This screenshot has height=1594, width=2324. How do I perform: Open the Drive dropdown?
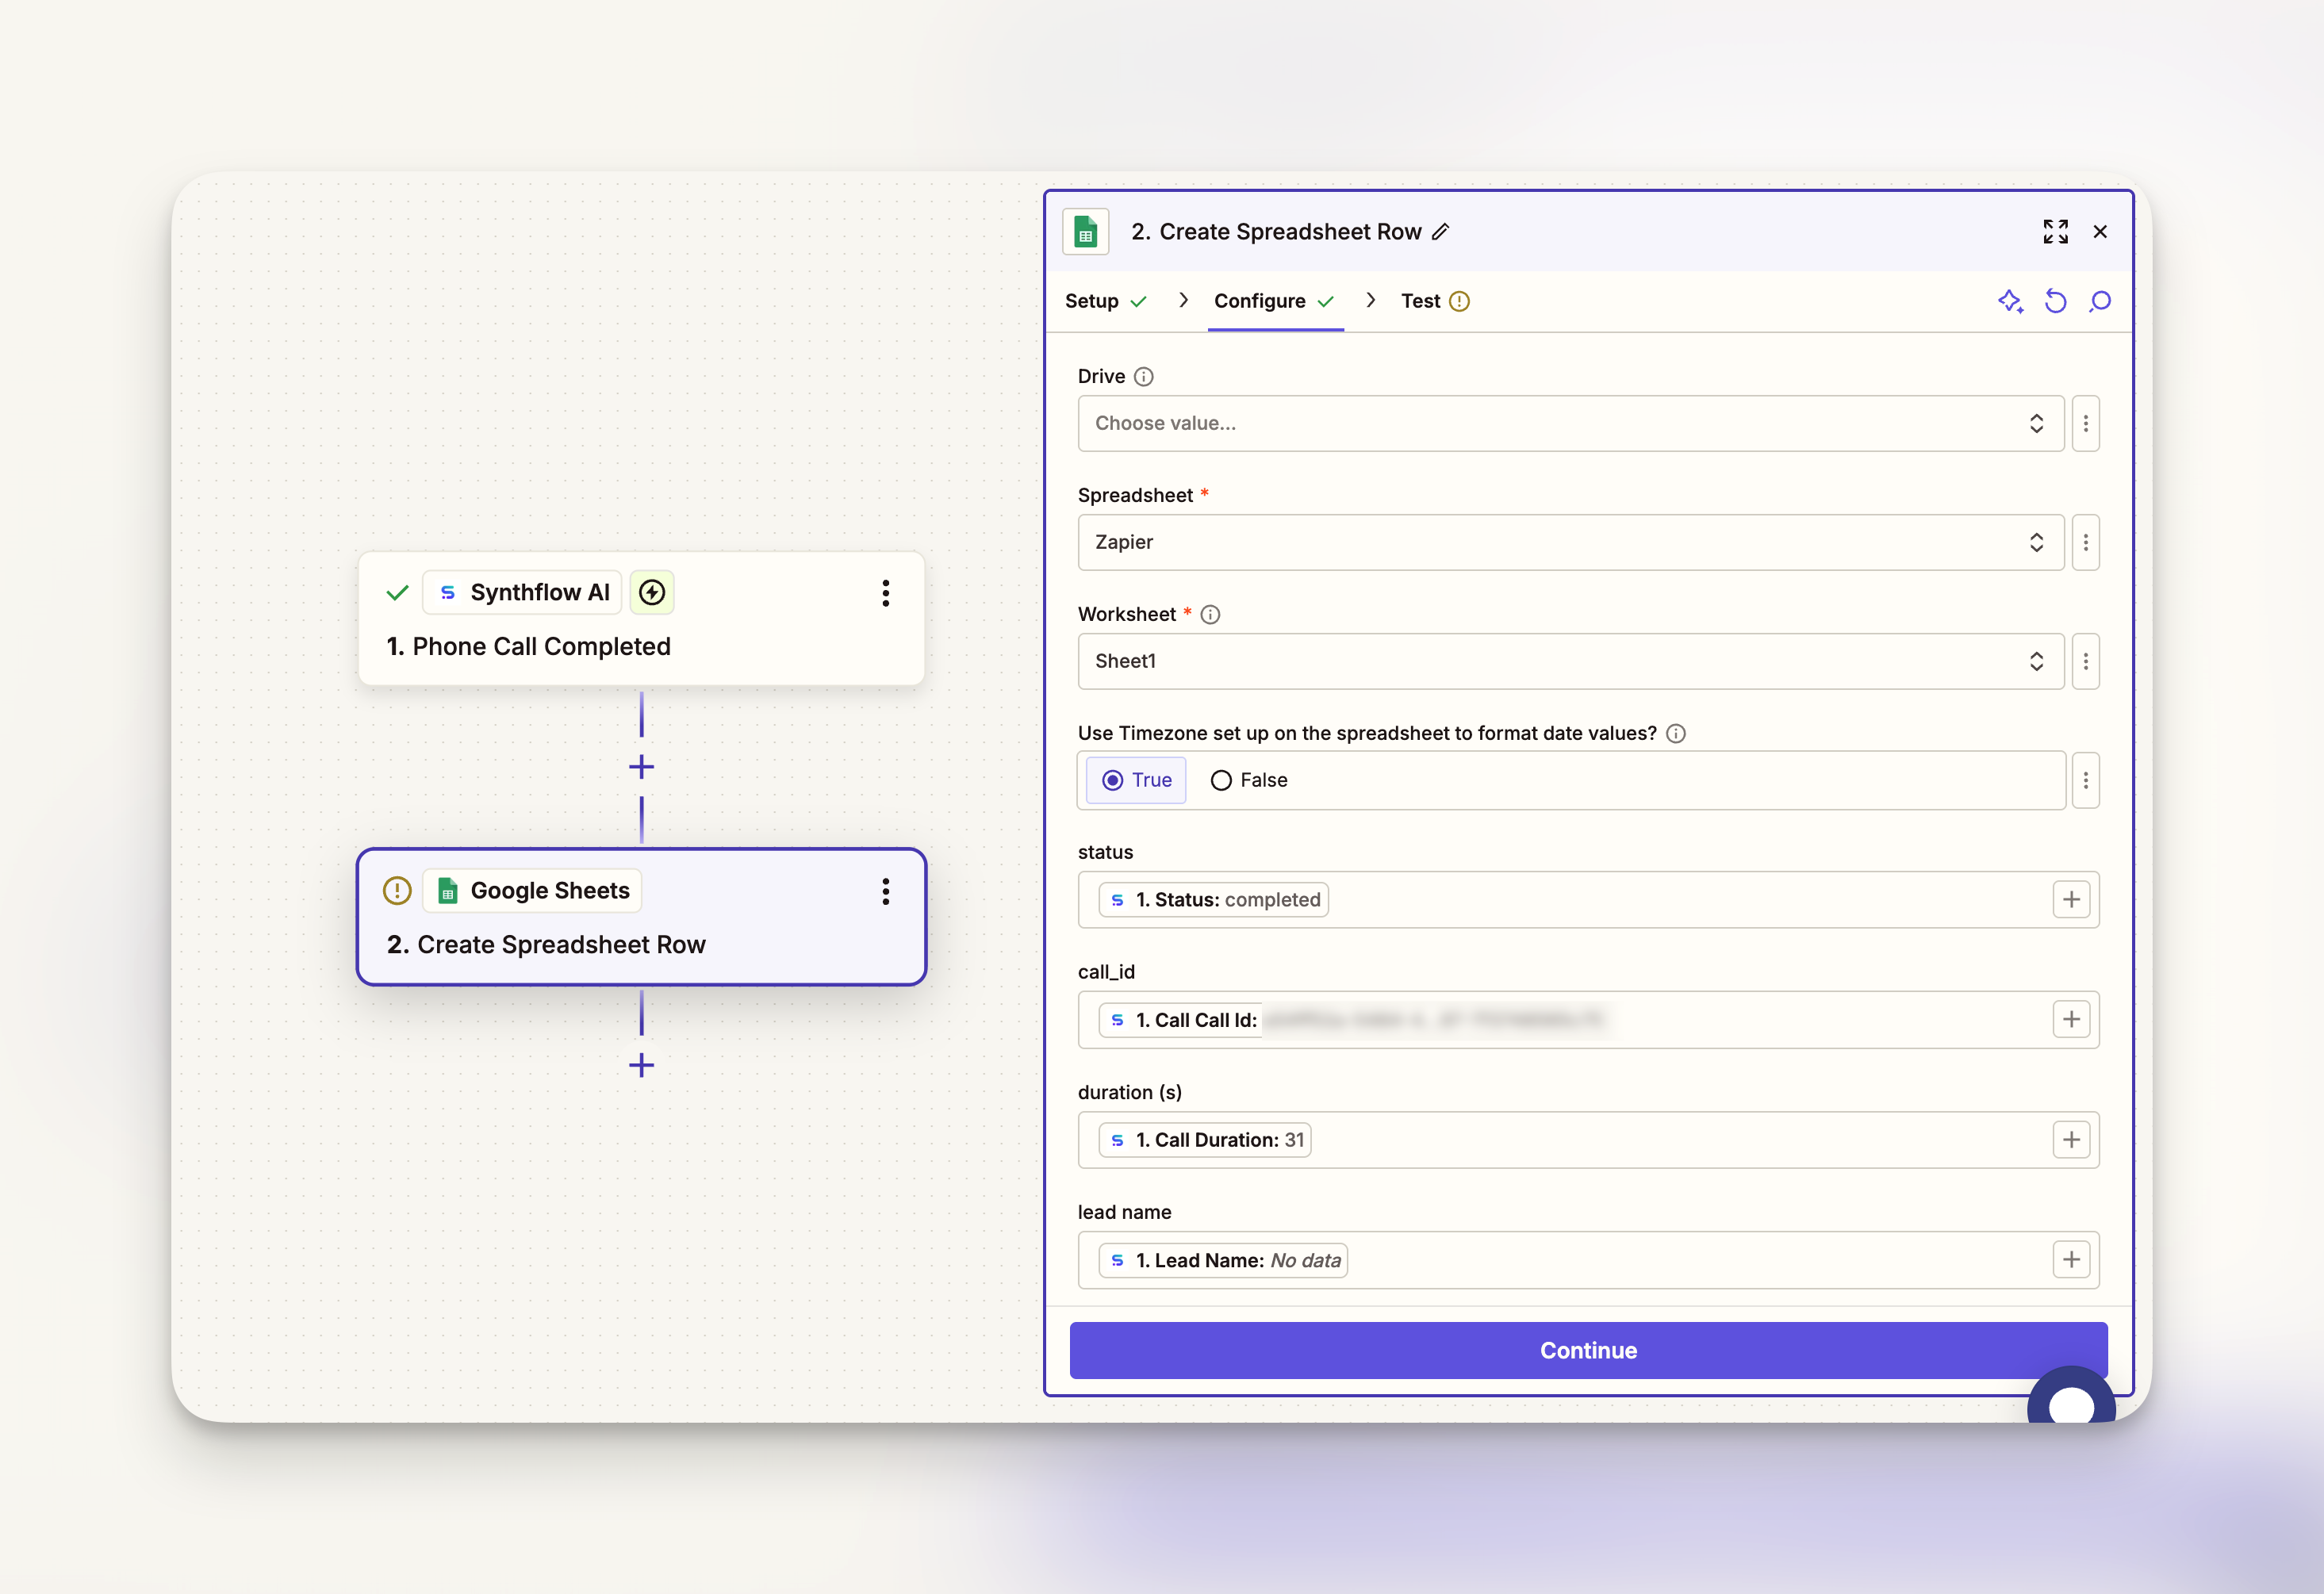[1570, 423]
